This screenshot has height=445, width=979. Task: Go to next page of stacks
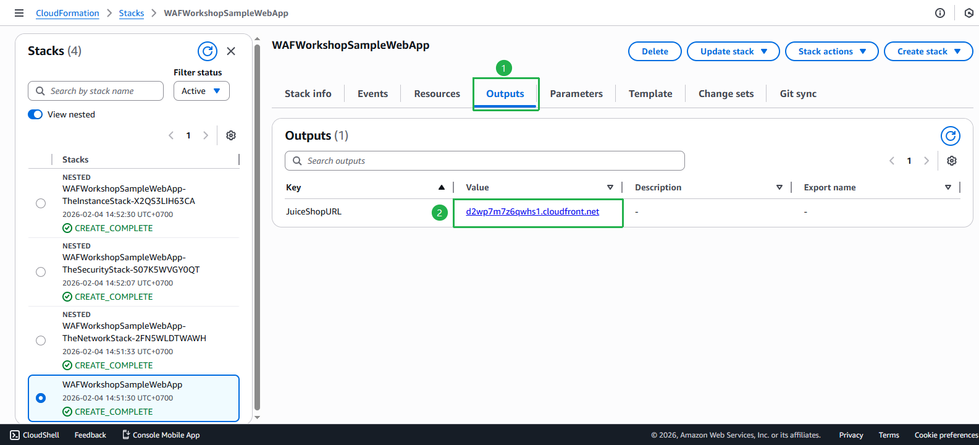point(206,135)
